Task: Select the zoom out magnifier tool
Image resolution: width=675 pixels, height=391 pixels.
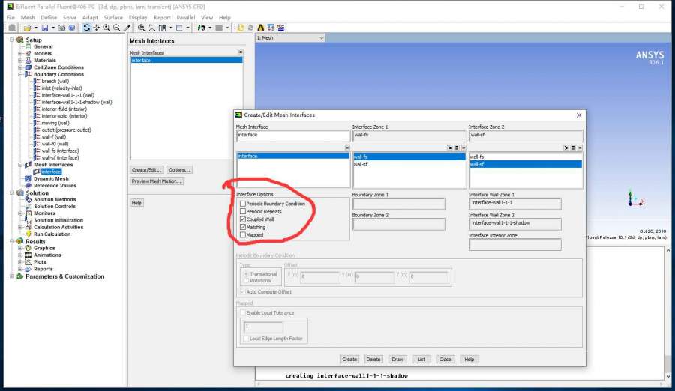Action: [x=117, y=28]
